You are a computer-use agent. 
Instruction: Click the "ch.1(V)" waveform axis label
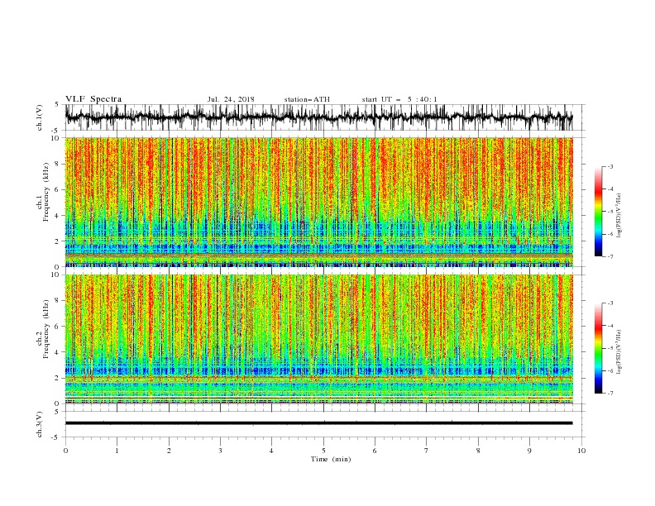click(40, 117)
